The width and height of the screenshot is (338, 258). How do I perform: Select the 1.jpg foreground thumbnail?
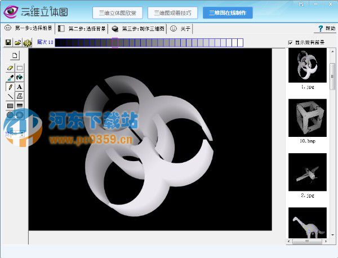tap(308, 65)
